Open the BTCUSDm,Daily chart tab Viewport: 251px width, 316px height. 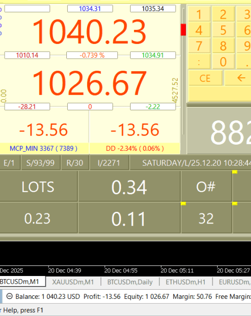(130, 282)
